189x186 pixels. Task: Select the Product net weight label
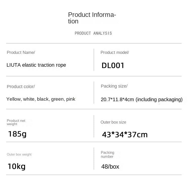click(16, 122)
